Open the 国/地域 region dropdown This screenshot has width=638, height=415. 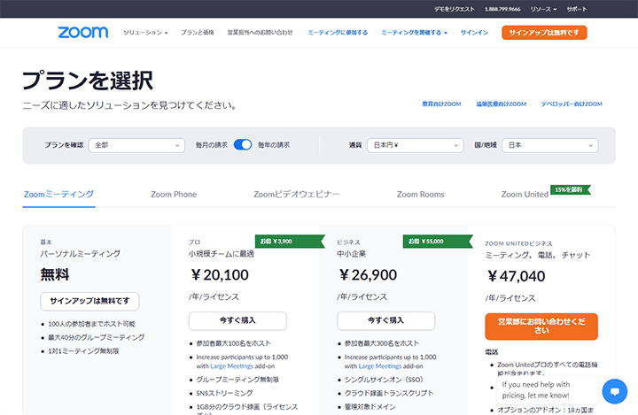pos(550,145)
